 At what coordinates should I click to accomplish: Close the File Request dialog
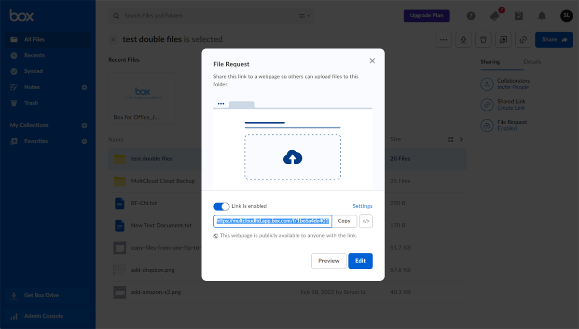(372, 61)
